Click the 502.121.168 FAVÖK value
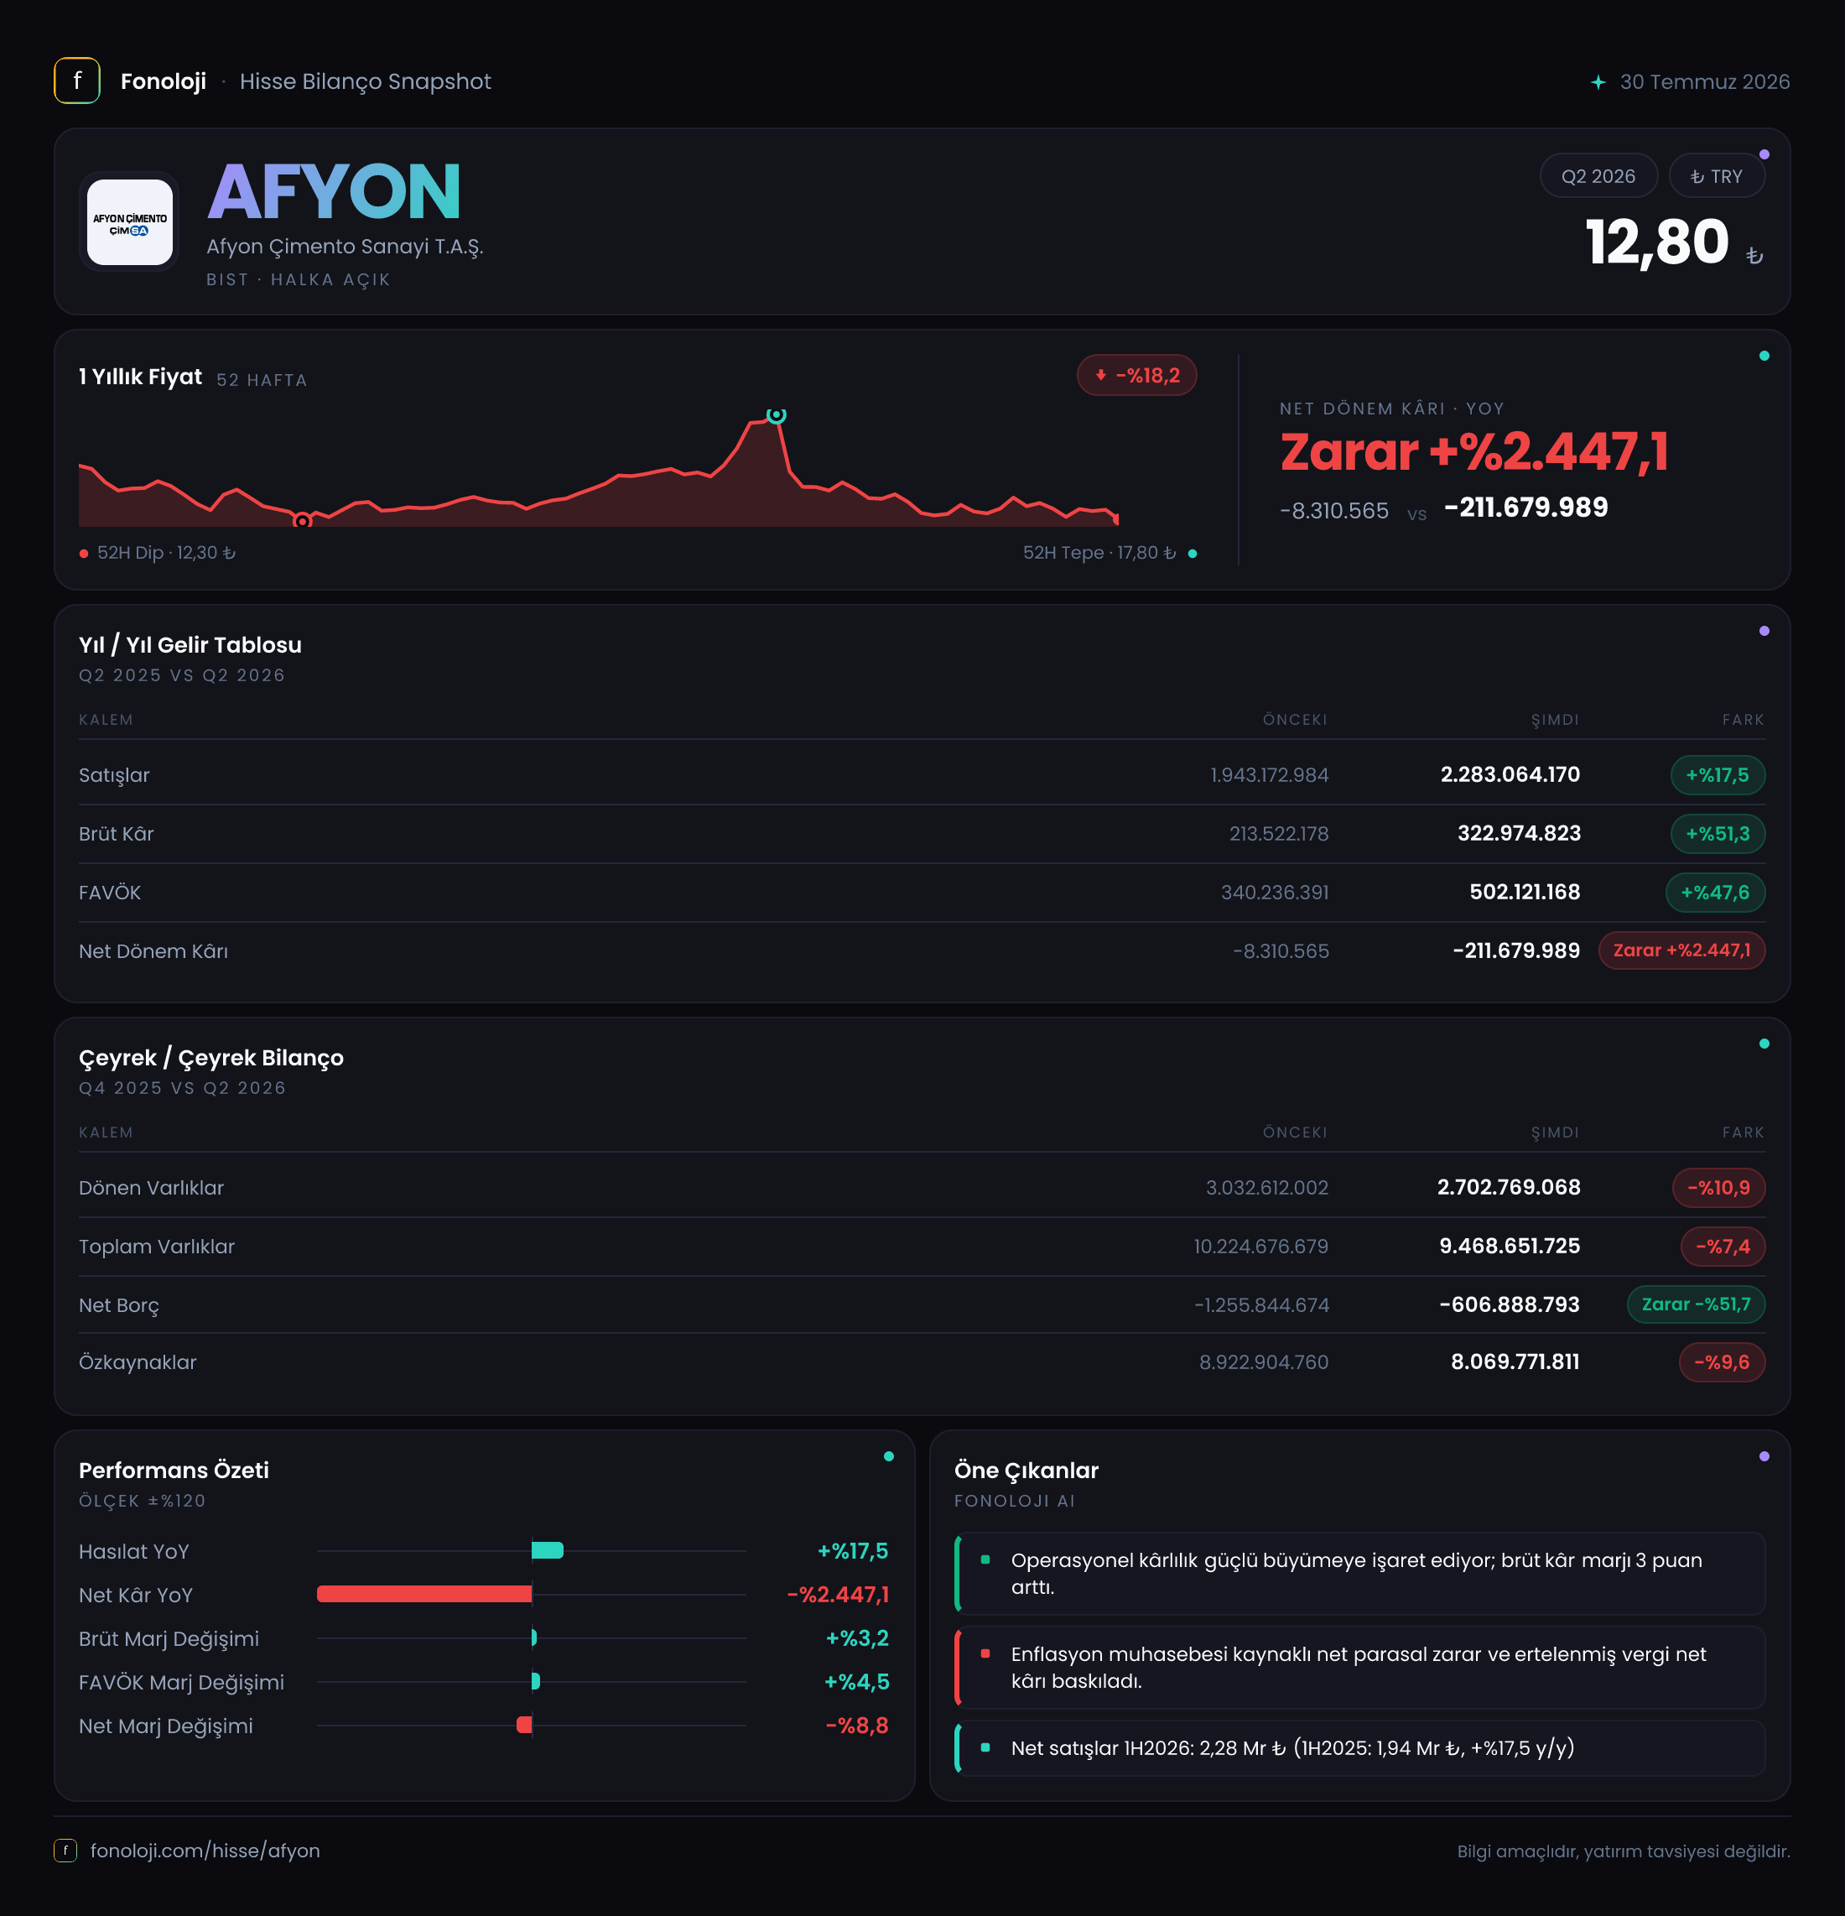The width and height of the screenshot is (1845, 1916). click(x=1525, y=892)
